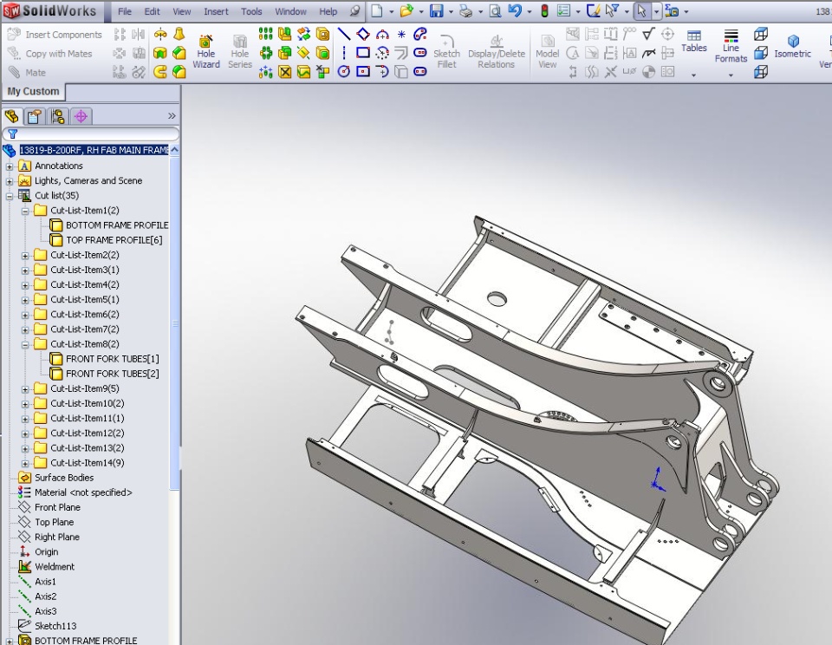Viewport: 832px width, 645px height.
Task: Click the Linear Pattern feature icon
Action: (x=265, y=35)
